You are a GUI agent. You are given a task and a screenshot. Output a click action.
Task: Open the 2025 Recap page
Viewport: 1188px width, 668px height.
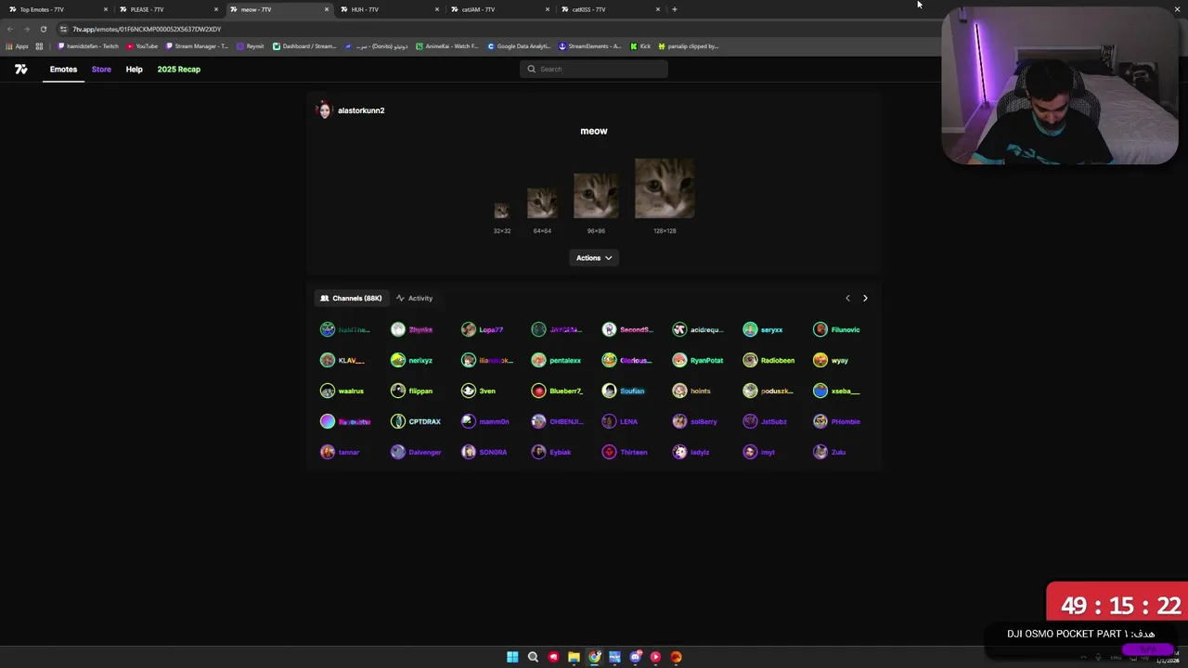click(178, 70)
